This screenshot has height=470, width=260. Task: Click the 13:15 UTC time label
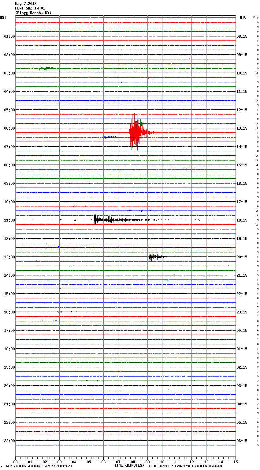tap(242, 128)
